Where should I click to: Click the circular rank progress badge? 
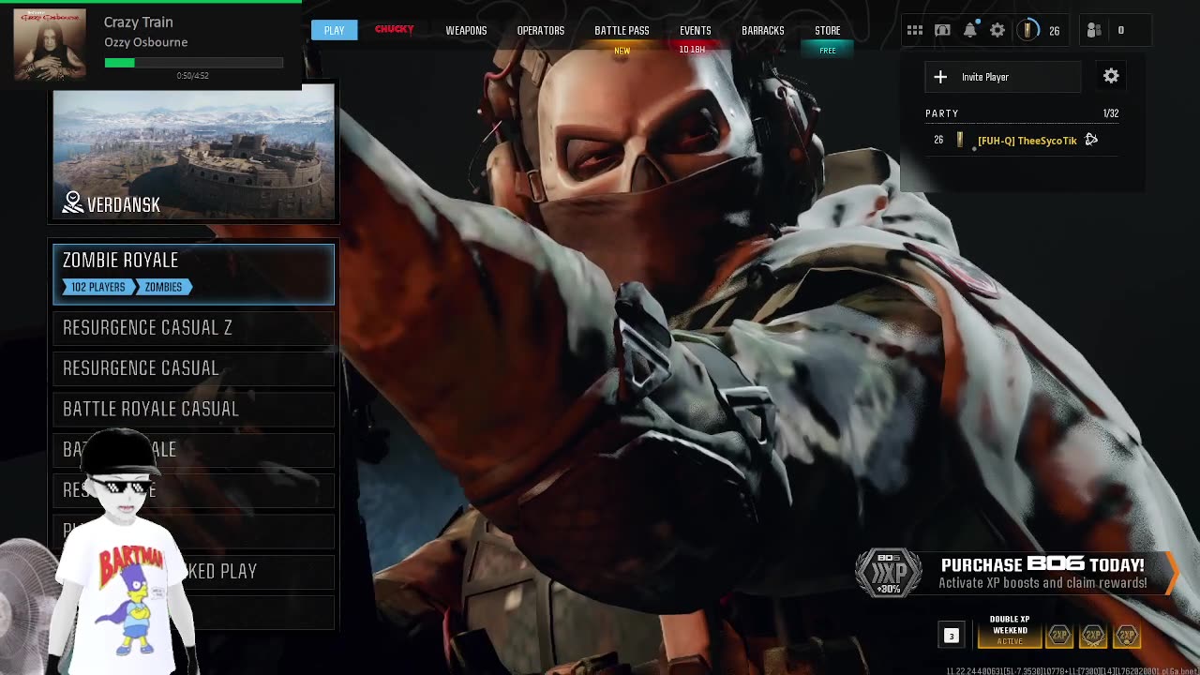coord(1027,30)
